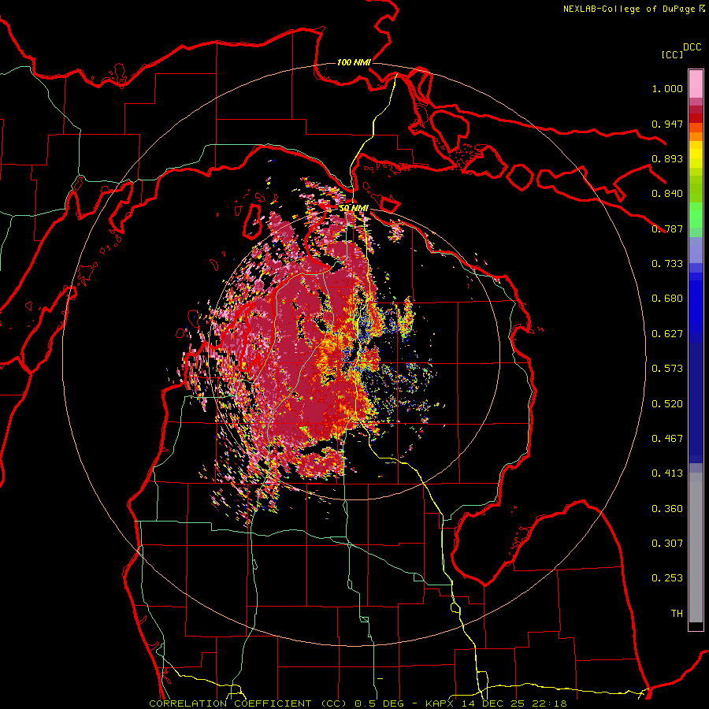Click the DCC legend title
The height and width of the screenshot is (709, 709).
tap(692, 47)
